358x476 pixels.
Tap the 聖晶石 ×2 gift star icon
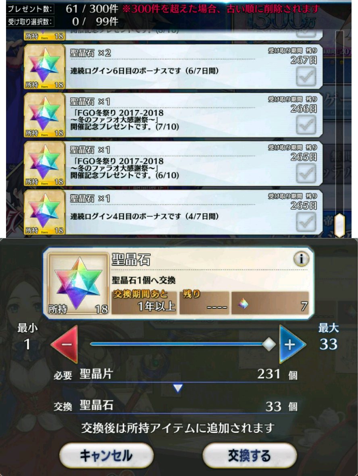44,67
